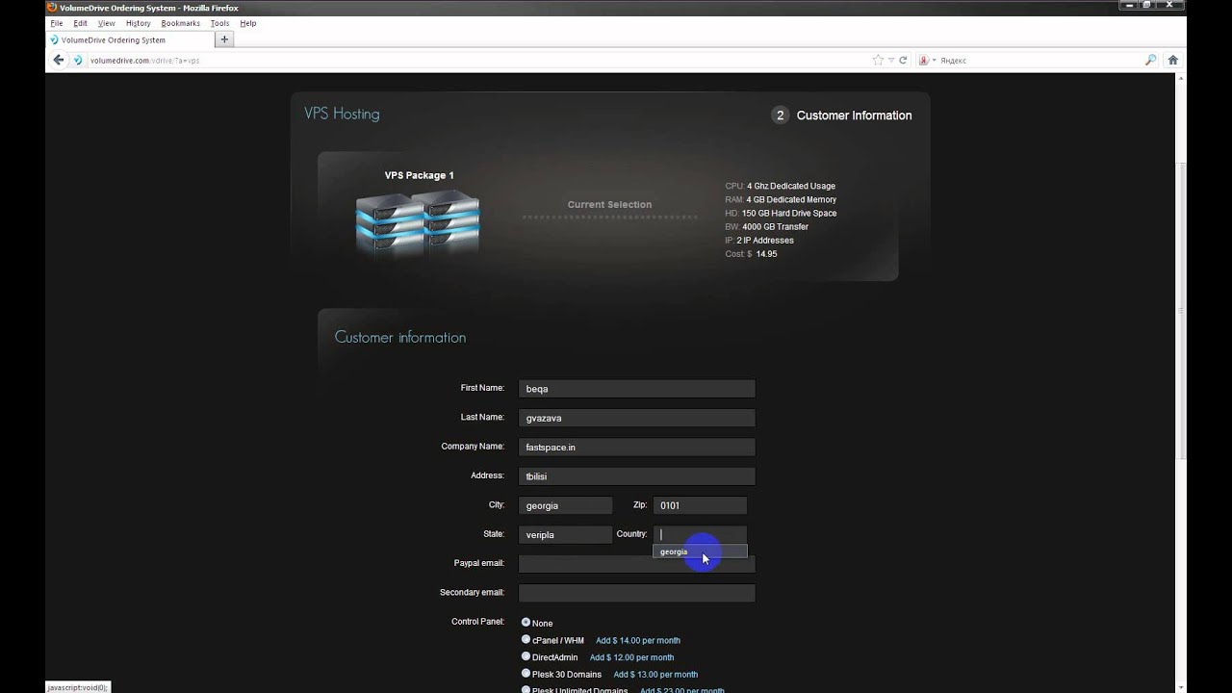The width and height of the screenshot is (1232, 693).
Task: Go to the Firefox home page icon
Action: pyautogui.click(x=1172, y=60)
